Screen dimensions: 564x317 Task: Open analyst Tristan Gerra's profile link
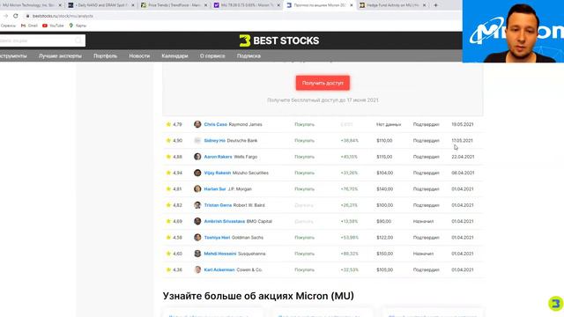(x=218, y=205)
